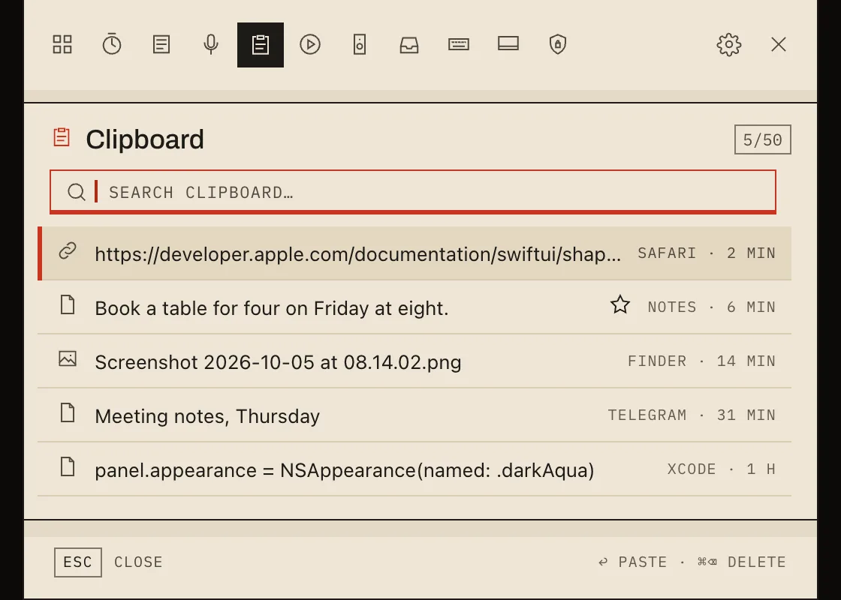Open the timer icon in toolbar
841x600 pixels.
(112, 44)
